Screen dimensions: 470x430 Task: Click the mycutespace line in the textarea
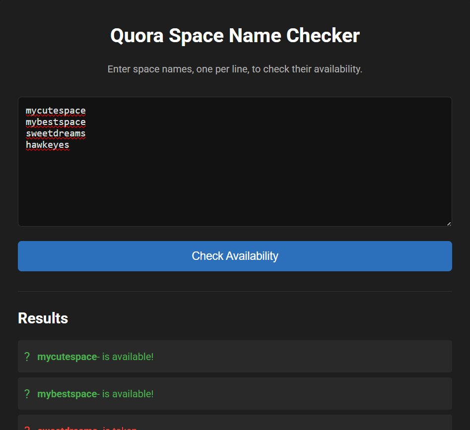56,111
